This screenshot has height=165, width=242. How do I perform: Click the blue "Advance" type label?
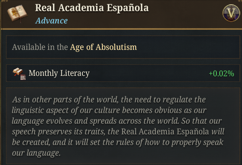point(51,20)
